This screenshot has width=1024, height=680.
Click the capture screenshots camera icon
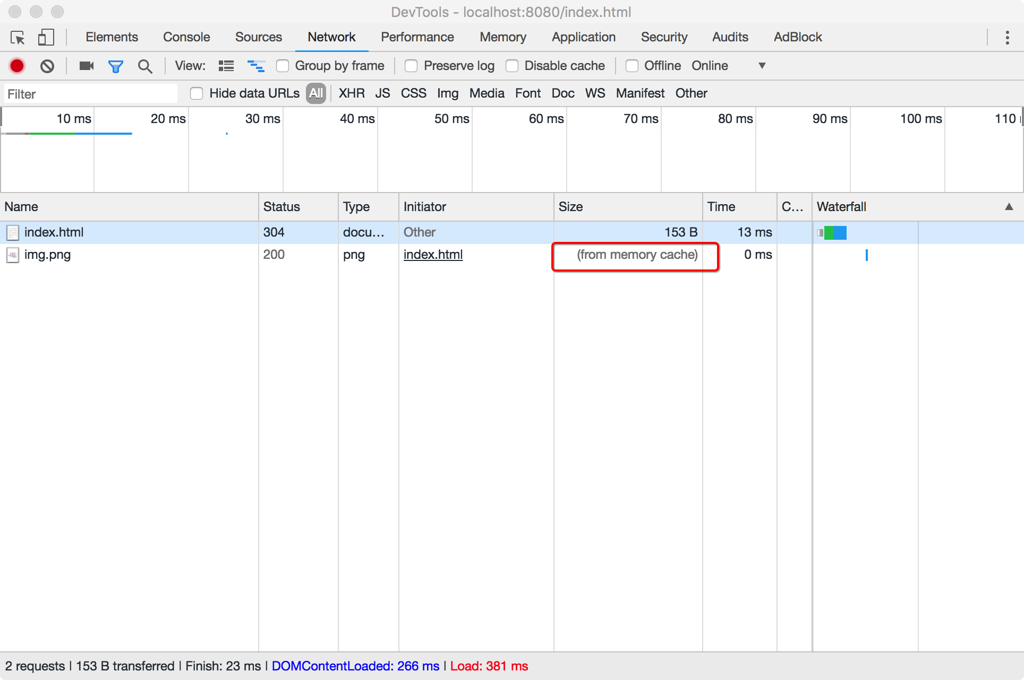86,66
